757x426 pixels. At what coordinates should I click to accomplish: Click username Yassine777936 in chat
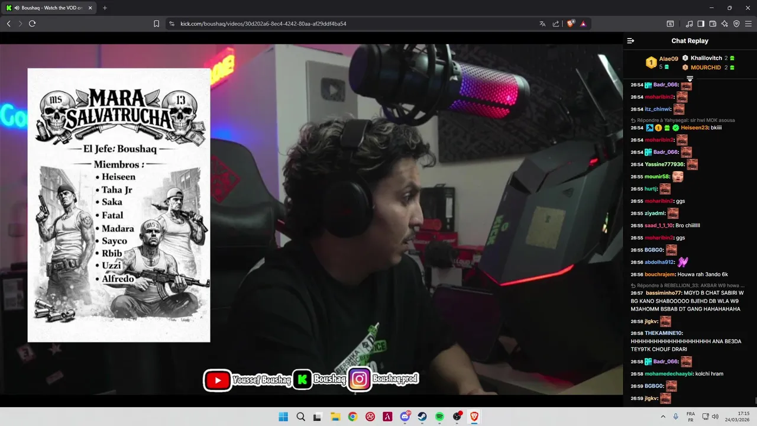[665, 164]
